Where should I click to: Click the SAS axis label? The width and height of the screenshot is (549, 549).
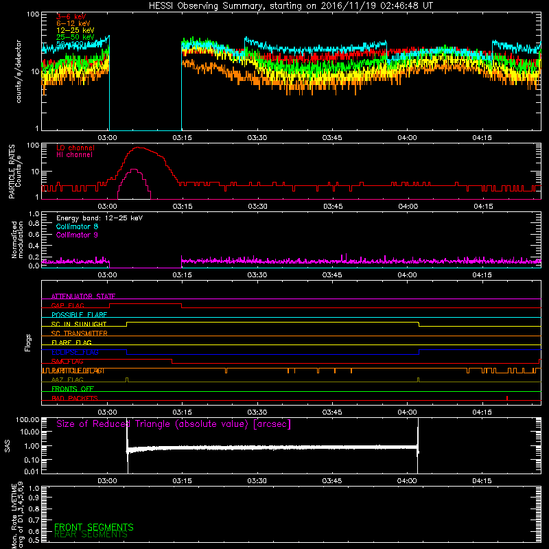click(8, 446)
